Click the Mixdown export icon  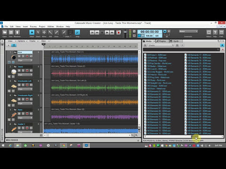[x=17, y=32]
